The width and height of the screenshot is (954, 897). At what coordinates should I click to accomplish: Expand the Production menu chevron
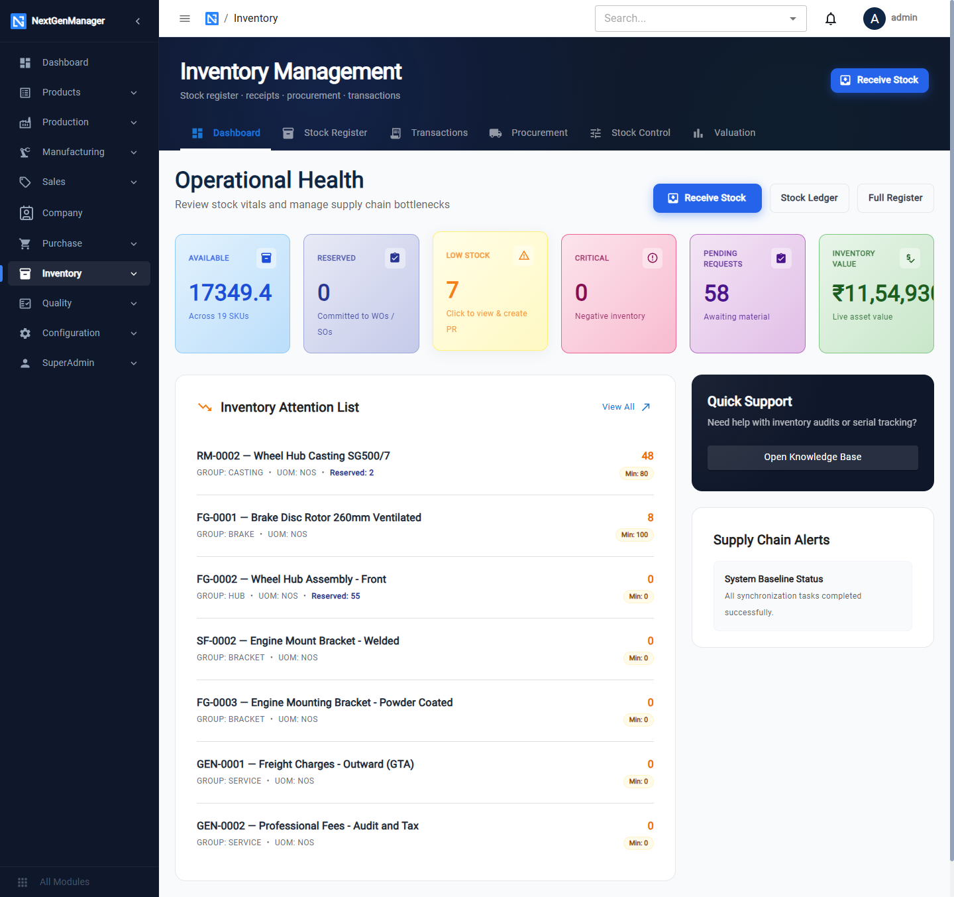tap(134, 122)
